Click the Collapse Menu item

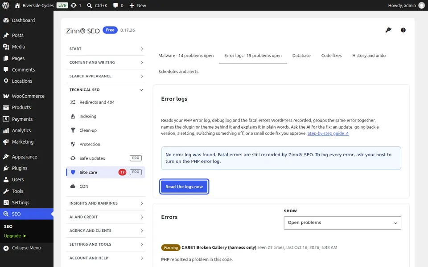pos(27,248)
